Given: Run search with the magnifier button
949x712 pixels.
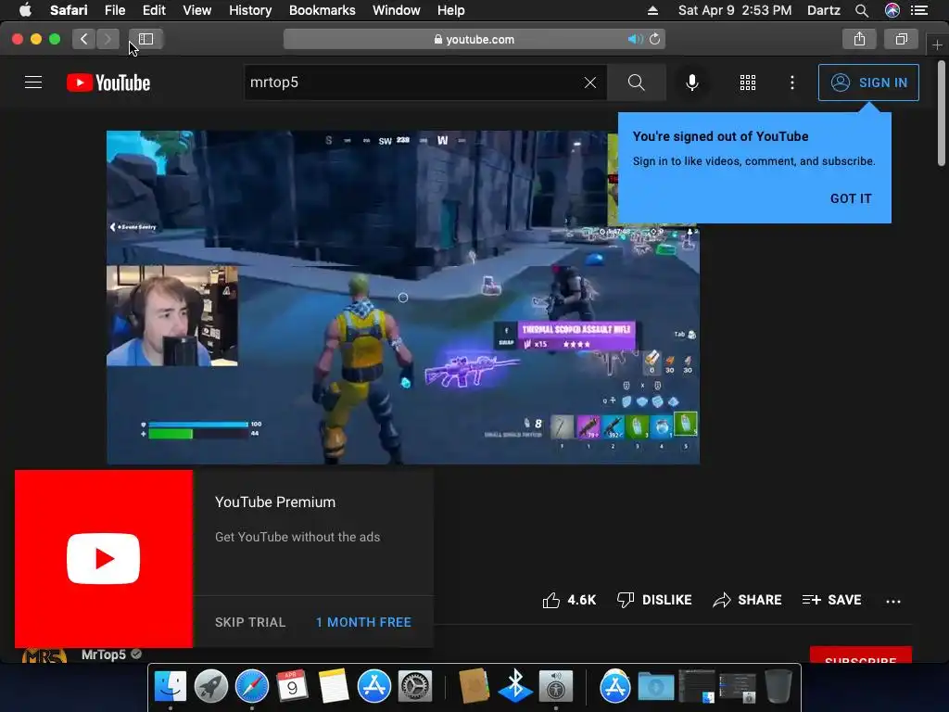Looking at the screenshot, I should click(x=636, y=83).
